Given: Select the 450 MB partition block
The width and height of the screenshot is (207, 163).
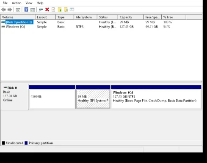Looking at the screenshot, I should (x=52, y=97).
